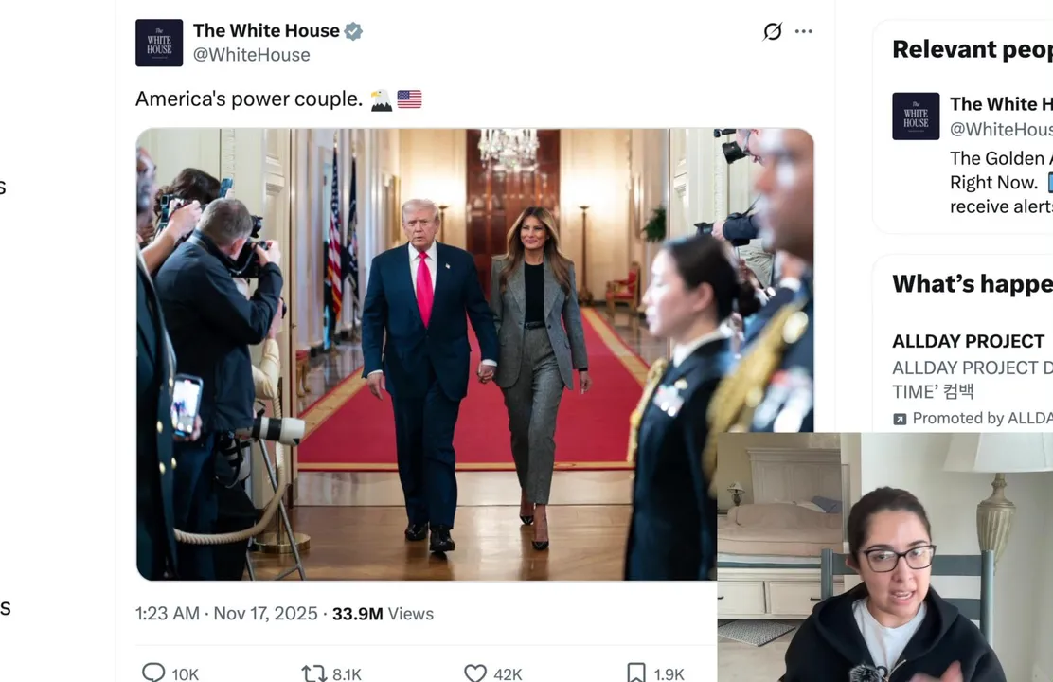Open The White House display name on the post
This screenshot has width=1053, height=682.
[266, 31]
